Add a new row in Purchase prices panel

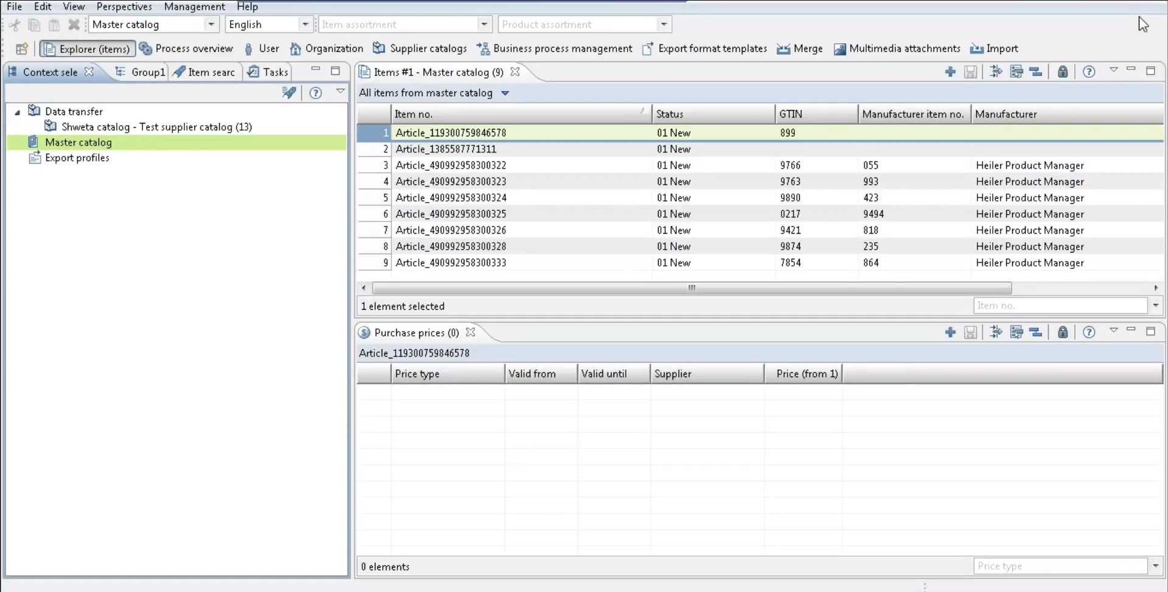(x=950, y=332)
